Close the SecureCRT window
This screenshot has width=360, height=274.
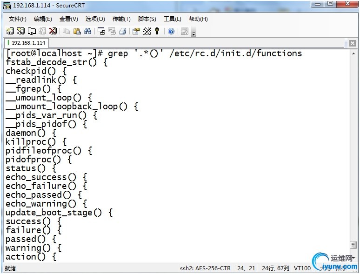click(x=347, y=4)
